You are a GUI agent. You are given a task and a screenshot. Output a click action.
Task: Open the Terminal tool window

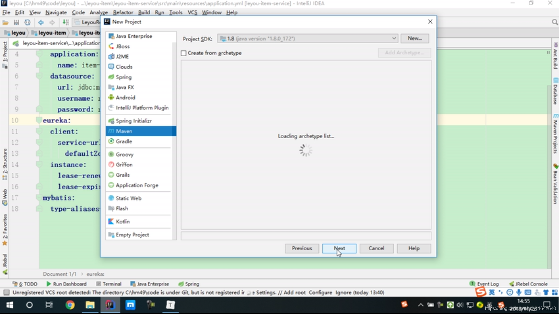109,284
